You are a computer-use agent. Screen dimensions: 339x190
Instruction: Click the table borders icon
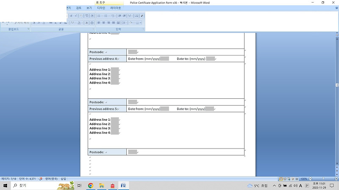click(x=137, y=23)
